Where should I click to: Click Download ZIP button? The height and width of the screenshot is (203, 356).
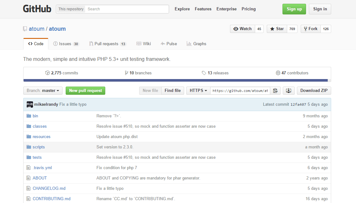click(314, 90)
